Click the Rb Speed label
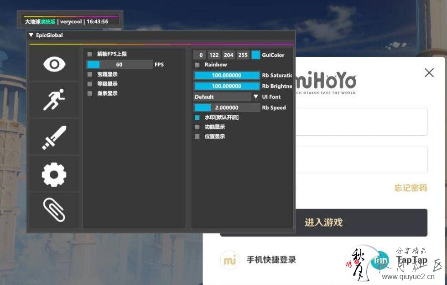 point(274,108)
